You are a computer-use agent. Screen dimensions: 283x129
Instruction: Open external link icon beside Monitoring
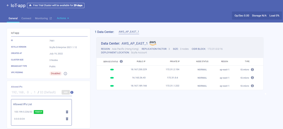(x=51, y=18)
